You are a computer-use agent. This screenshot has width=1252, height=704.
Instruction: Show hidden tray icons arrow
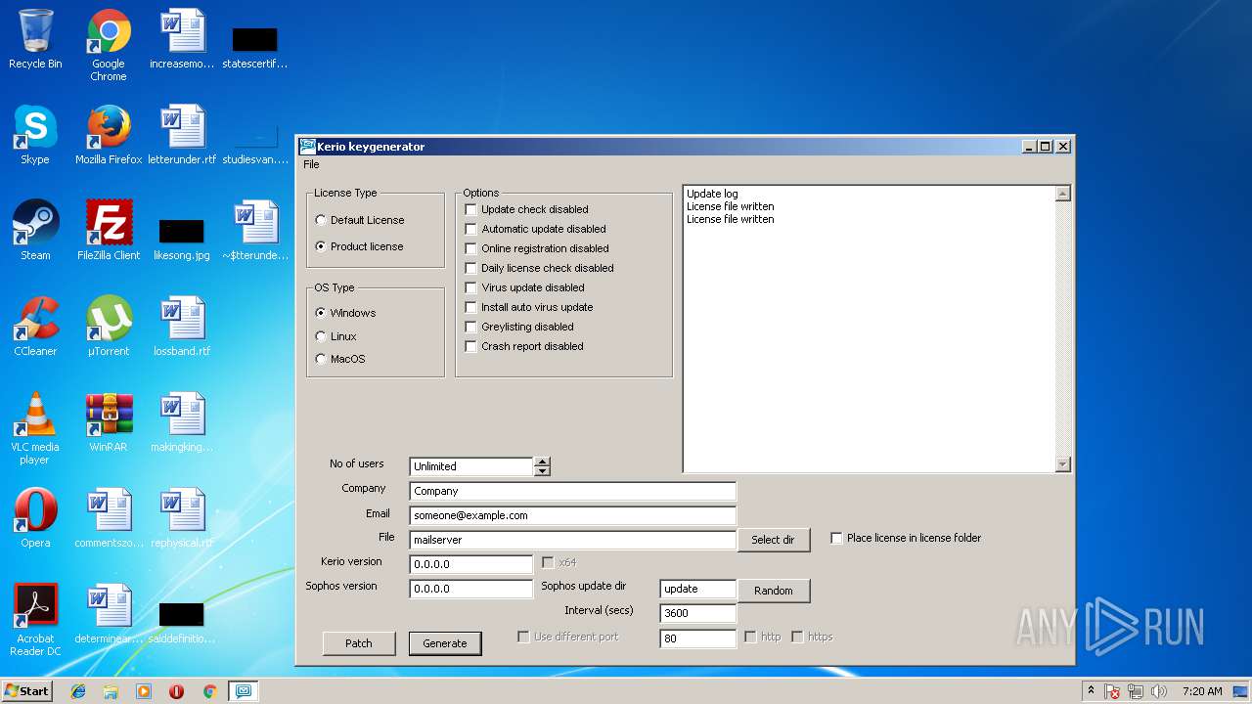(1091, 690)
